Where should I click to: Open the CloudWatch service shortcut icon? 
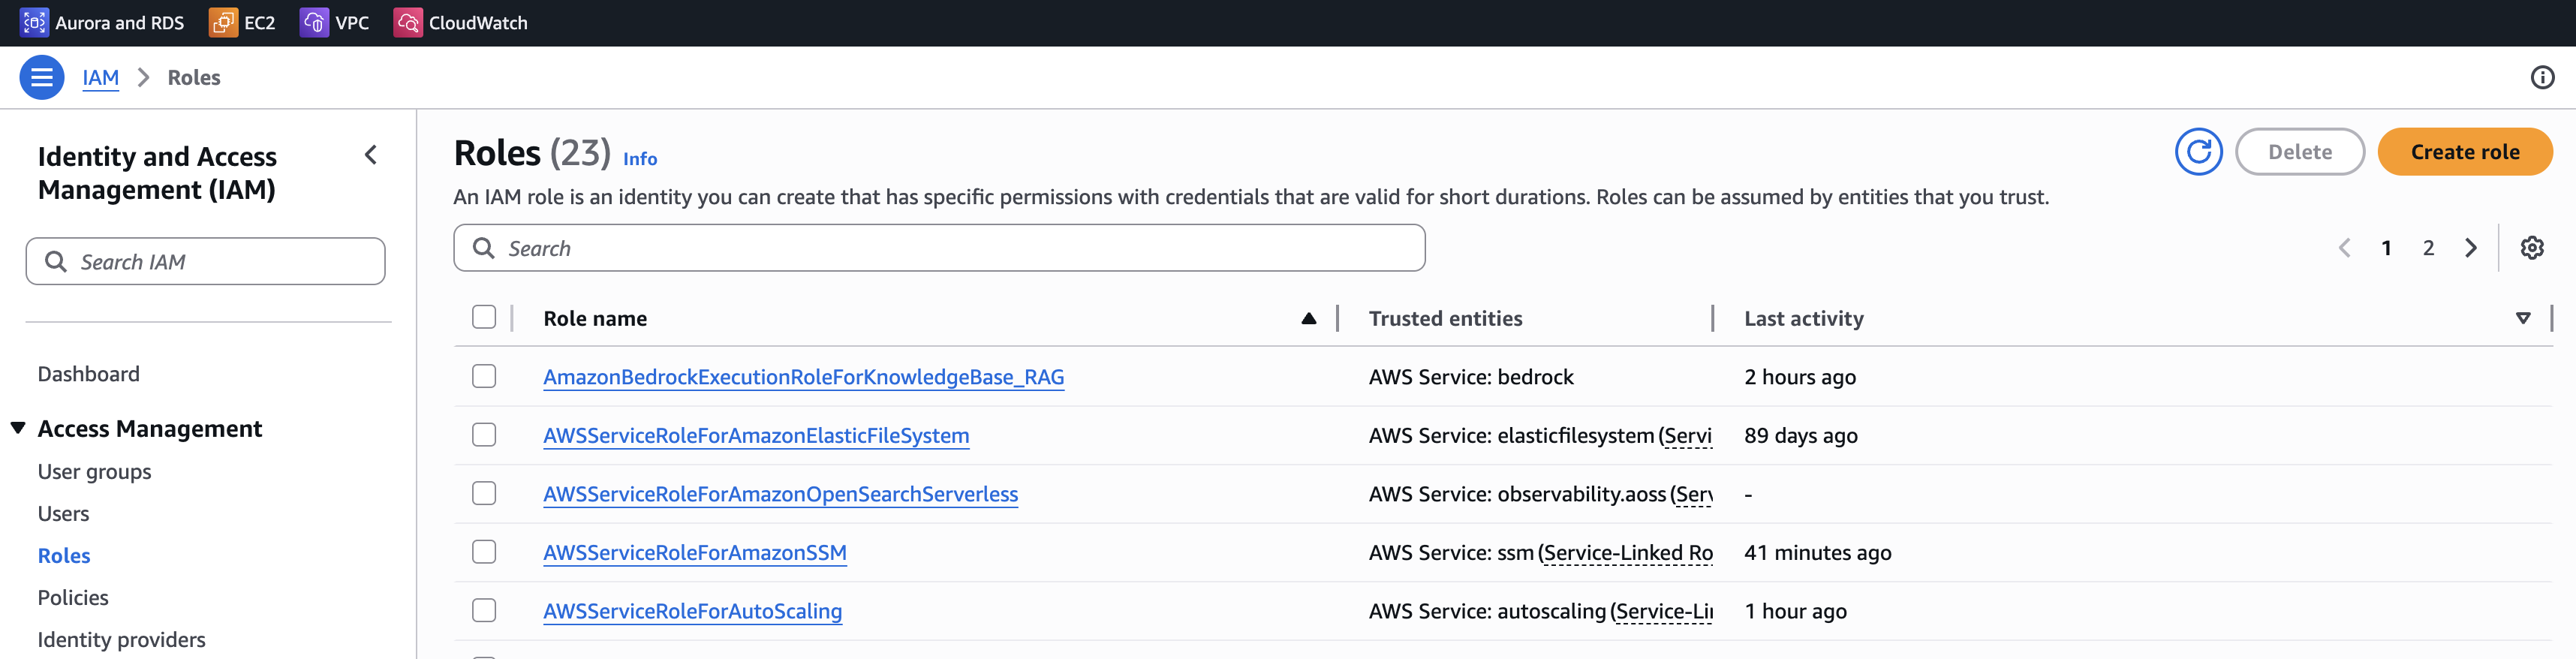pyautogui.click(x=407, y=22)
